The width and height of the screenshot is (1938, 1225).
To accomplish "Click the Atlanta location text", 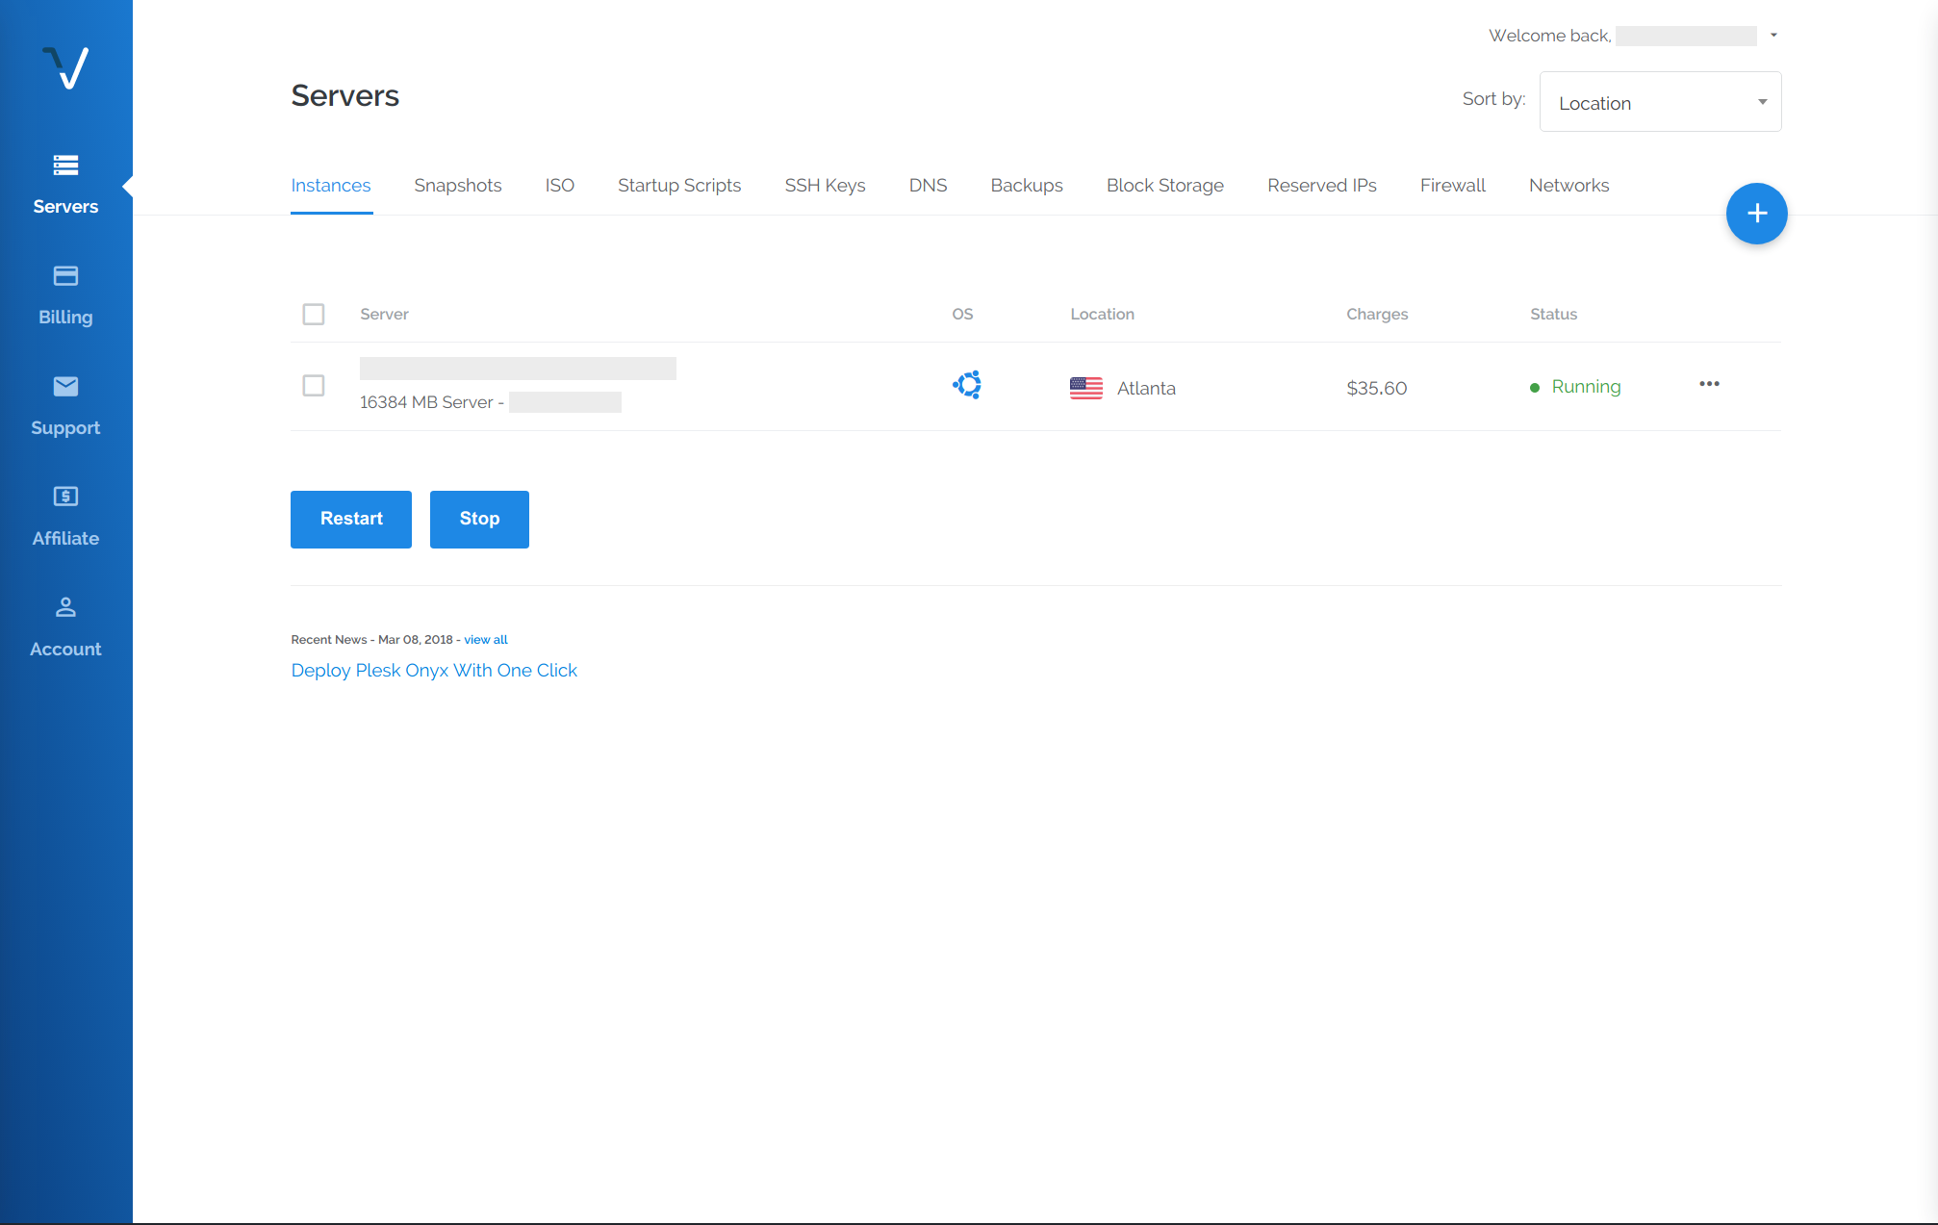I will (1146, 389).
